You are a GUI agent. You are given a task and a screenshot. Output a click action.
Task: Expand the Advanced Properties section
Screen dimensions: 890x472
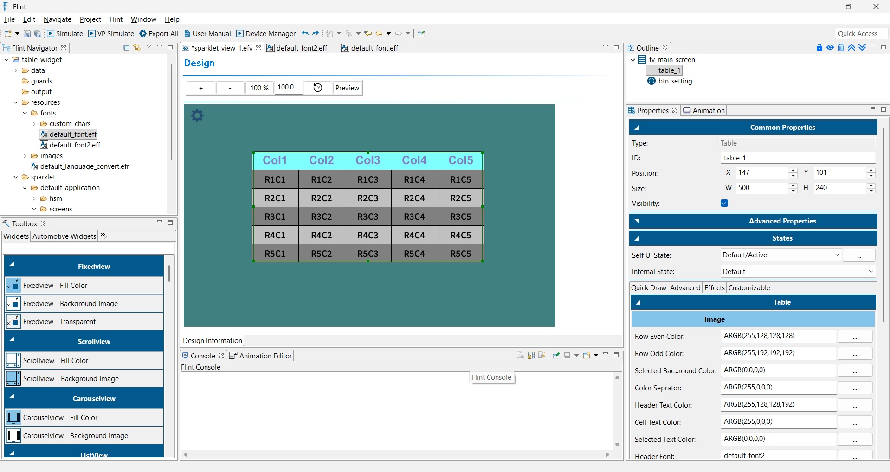tap(637, 221)
